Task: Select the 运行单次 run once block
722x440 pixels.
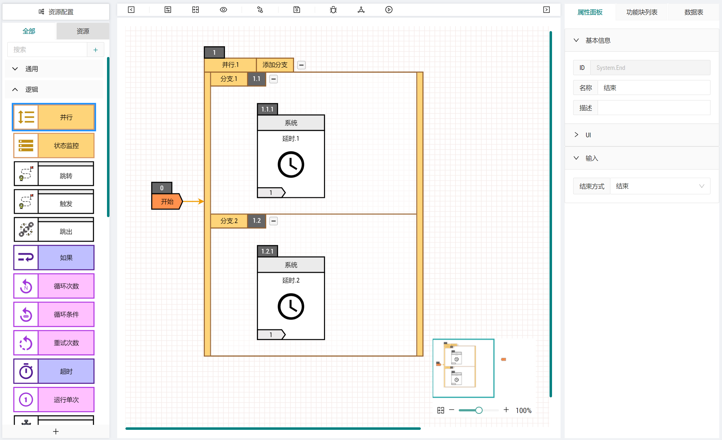Action: [54, 400]
